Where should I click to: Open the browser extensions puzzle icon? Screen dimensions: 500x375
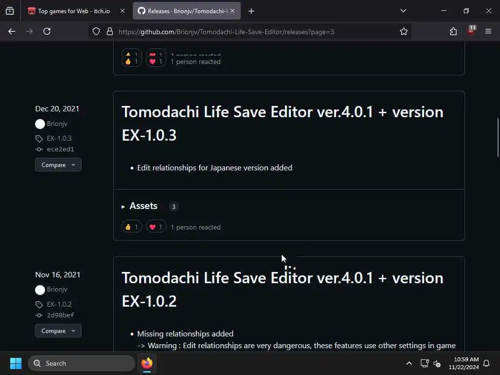click(x=453, y=31)
